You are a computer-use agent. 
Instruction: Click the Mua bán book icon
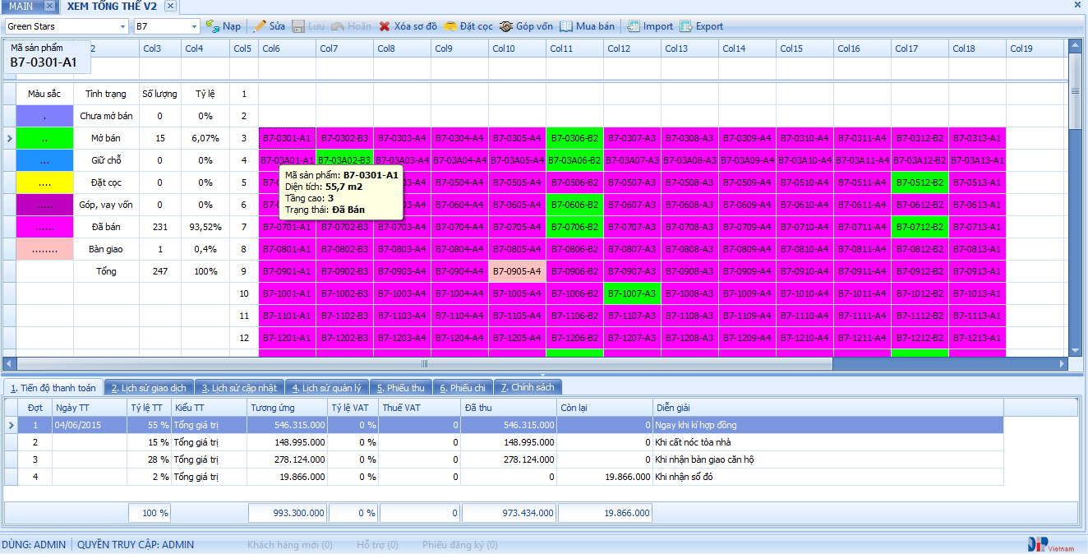click(566, 26)
